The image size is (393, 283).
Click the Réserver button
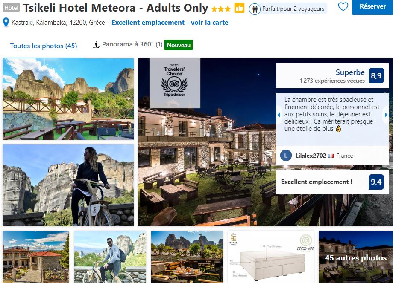click(x=372, y=7)
